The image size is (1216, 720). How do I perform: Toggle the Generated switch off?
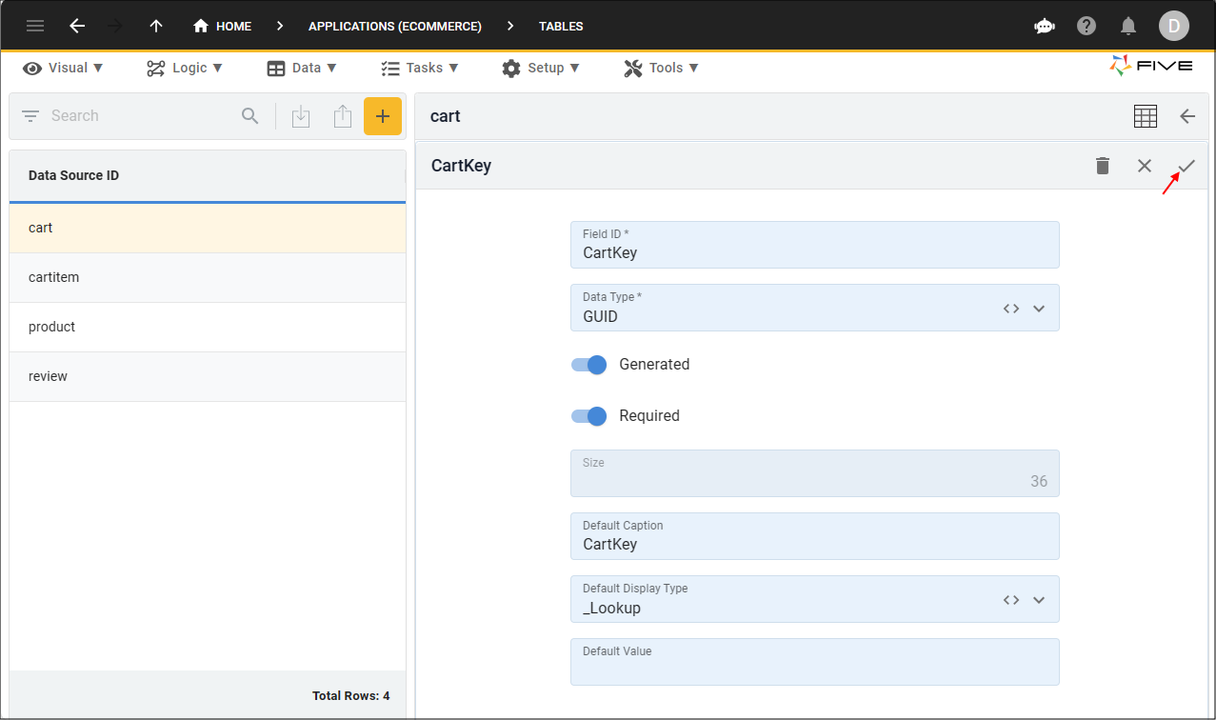(588, 365)
